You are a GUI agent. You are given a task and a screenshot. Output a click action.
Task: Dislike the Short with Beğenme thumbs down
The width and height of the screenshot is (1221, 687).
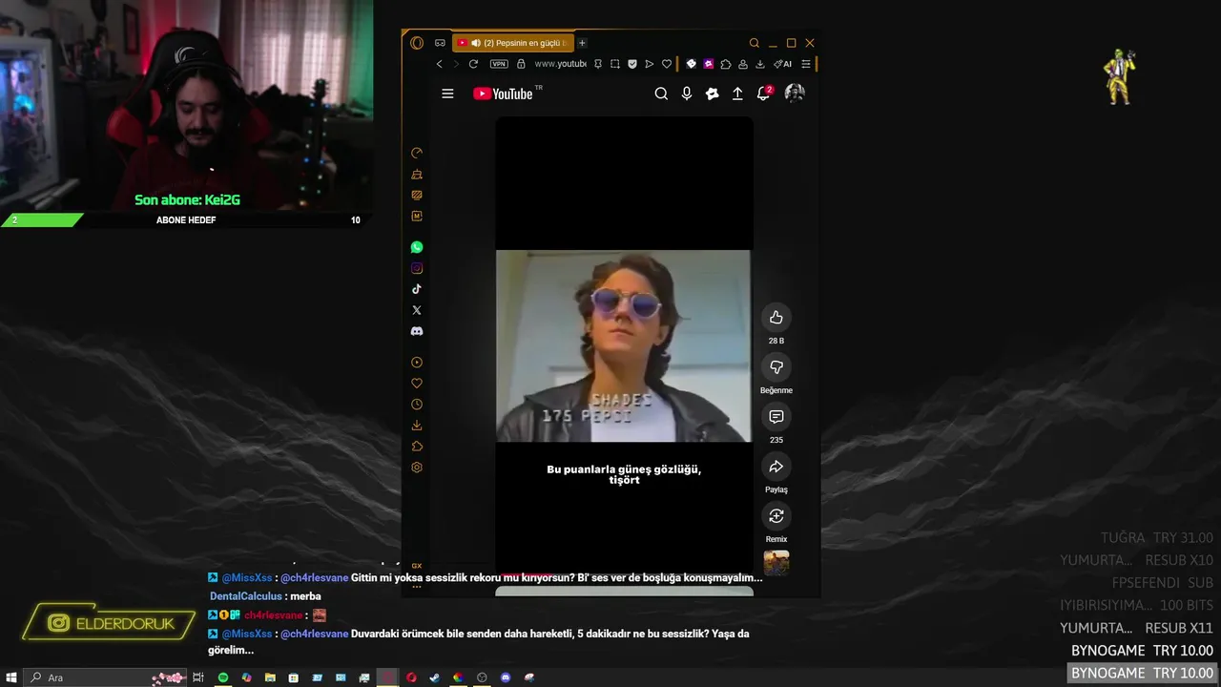(776, 367)
